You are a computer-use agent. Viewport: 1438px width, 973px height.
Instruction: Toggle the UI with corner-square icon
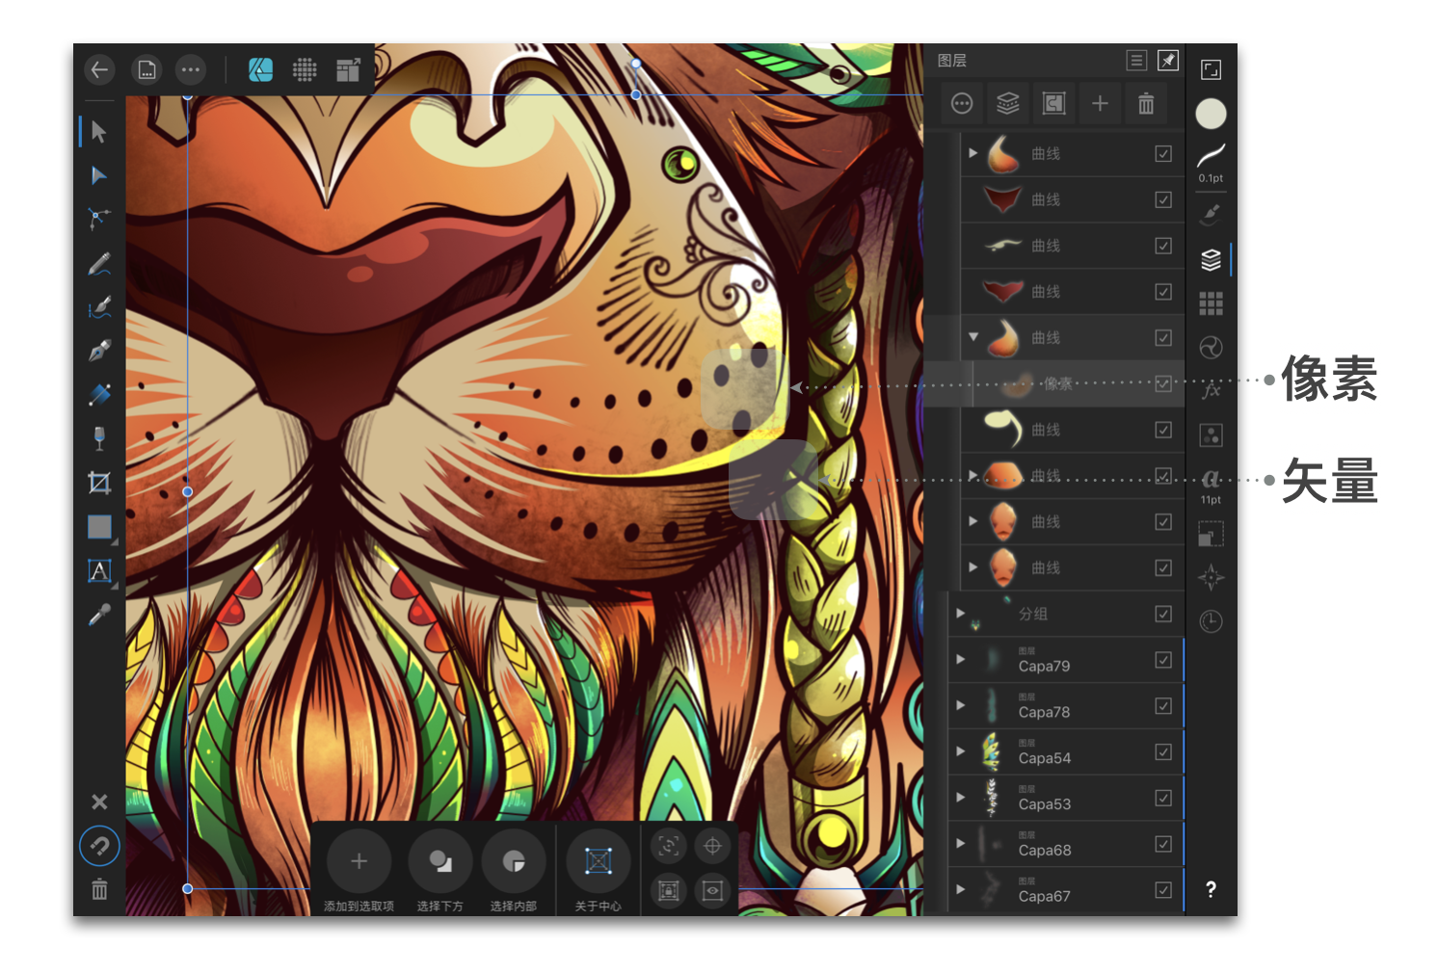[1211, 69]
